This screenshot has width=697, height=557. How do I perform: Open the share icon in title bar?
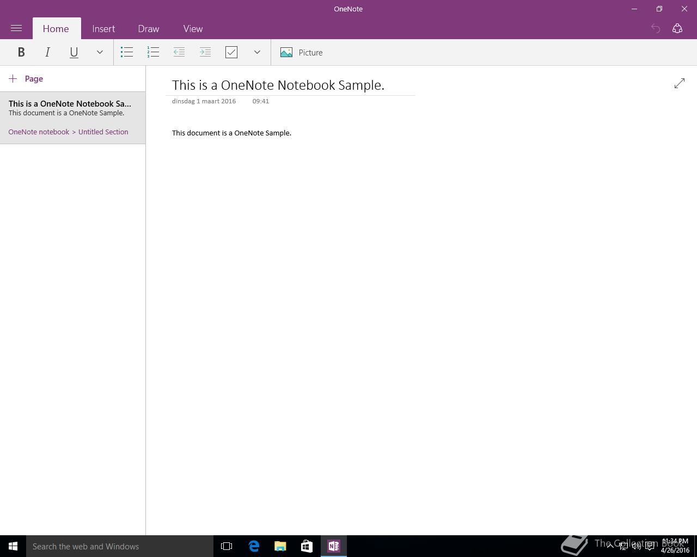coord(677,28)
